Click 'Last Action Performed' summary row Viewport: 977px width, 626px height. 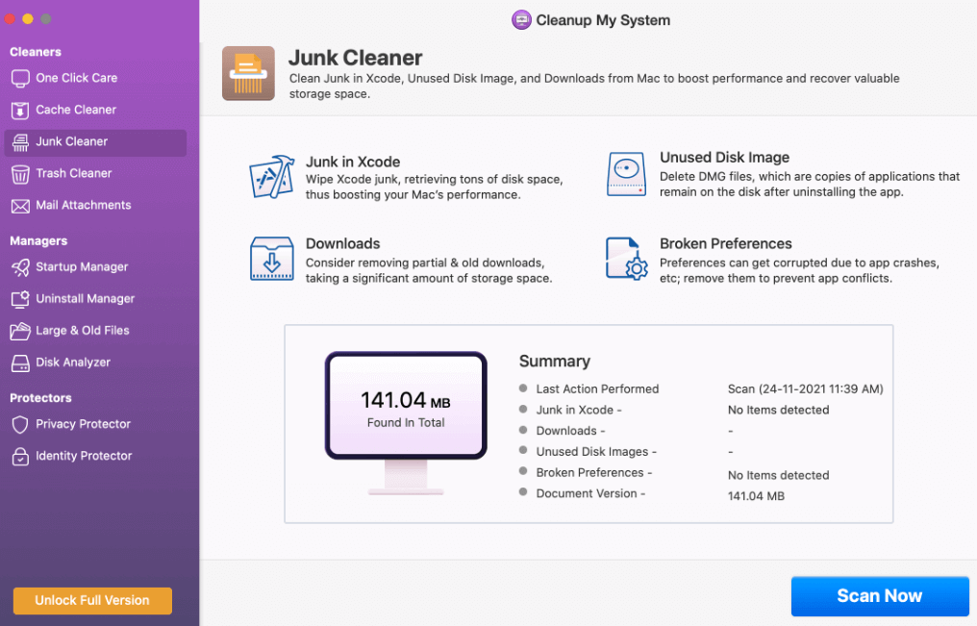tap(597, 388)
